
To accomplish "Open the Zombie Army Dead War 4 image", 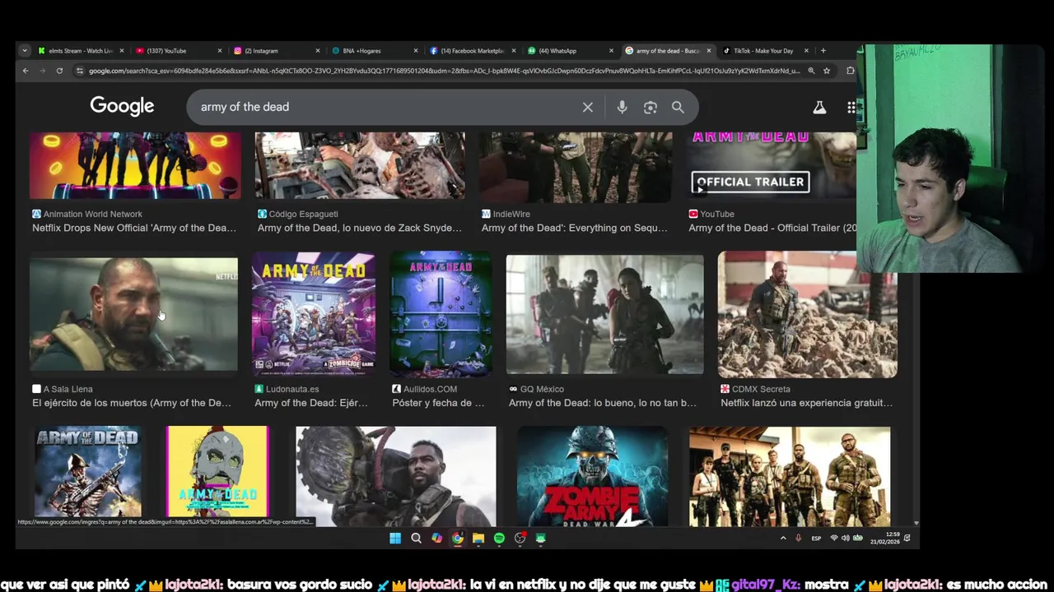I will pos(592,476).
